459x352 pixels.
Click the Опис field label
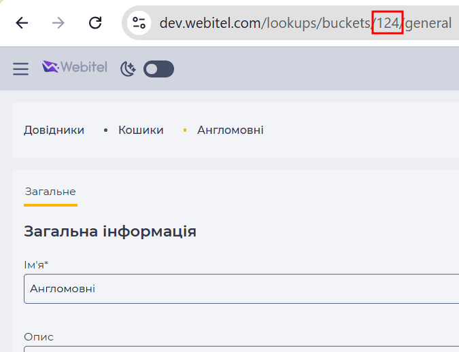tap(39, 337)
